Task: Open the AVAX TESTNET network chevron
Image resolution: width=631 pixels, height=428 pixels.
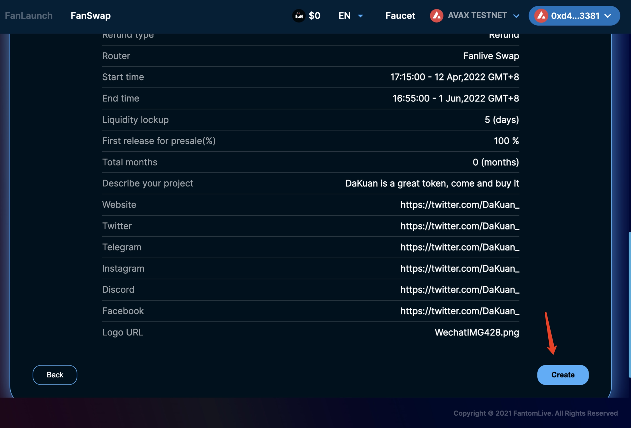Action: pos(516,16)
